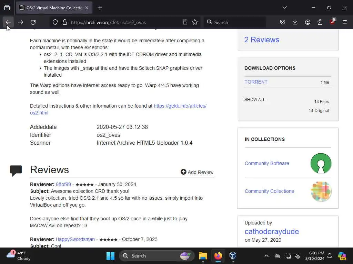
Task: Open the Firefox hamburger menu
Action: pyautogui.click(x=345, y=22)
